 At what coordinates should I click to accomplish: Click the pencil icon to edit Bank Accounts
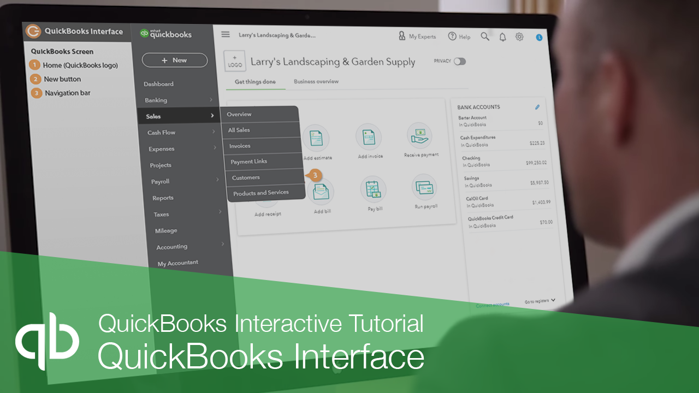tap(537, 107)
